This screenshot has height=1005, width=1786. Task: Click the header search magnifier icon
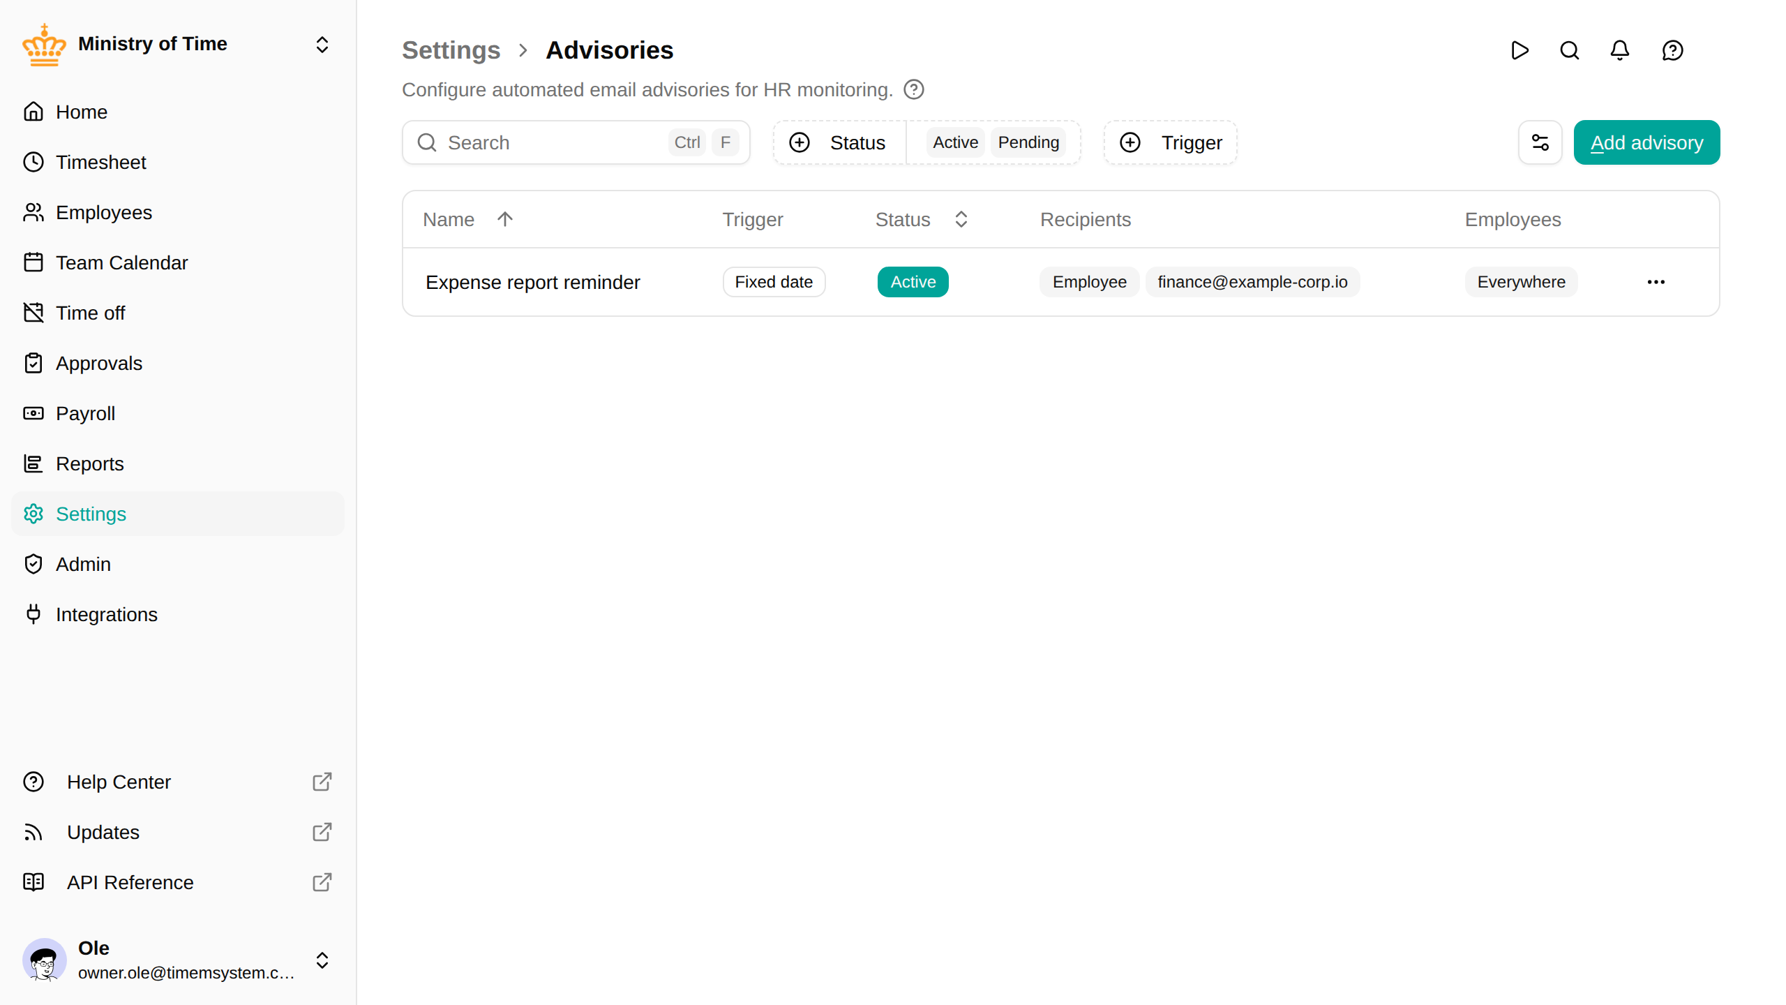pyautogui.click(x=1570, y=50)
